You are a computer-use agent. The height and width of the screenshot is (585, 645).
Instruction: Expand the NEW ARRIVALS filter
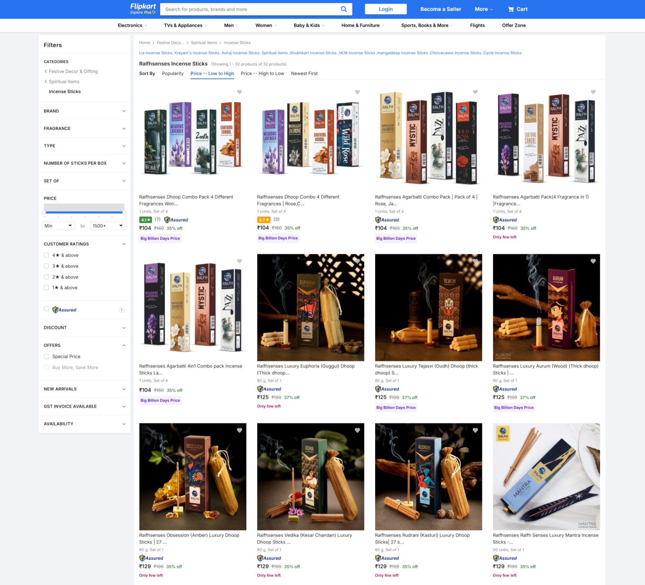click(84, 389)
